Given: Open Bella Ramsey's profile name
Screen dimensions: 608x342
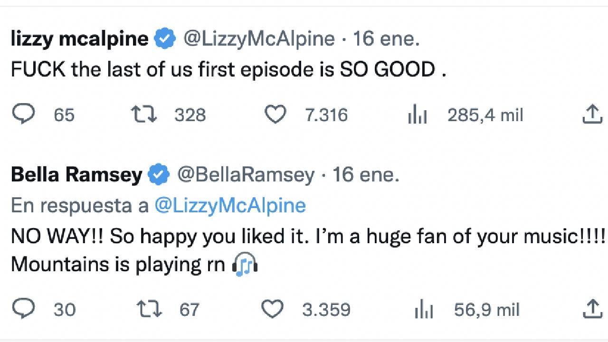Looking at the screenshot, I should [76, 175].
